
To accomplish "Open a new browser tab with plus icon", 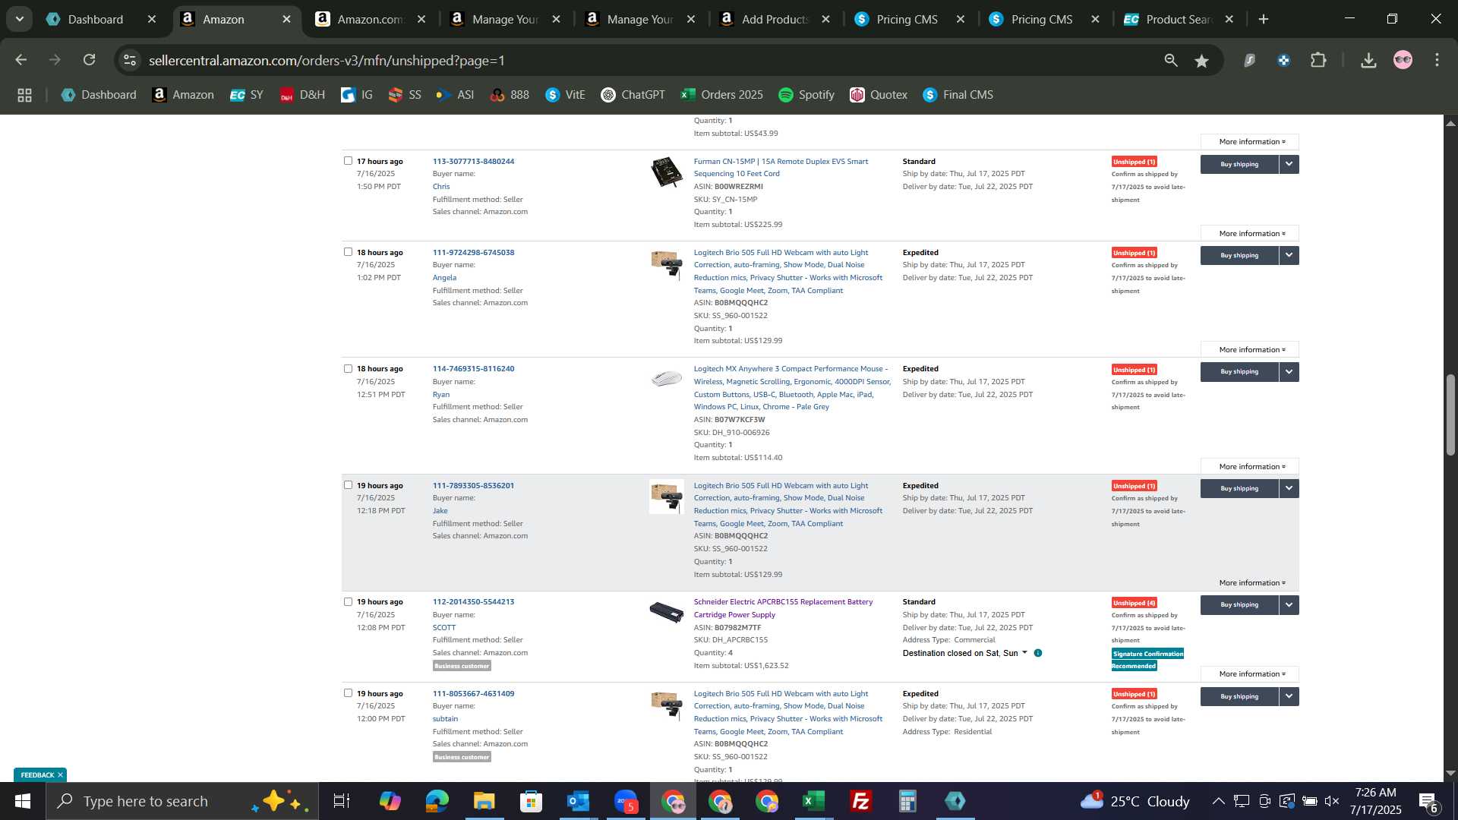I will coord(1264,19).
